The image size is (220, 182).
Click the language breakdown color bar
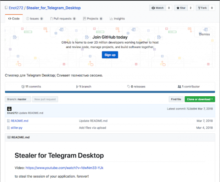point(110,92)
